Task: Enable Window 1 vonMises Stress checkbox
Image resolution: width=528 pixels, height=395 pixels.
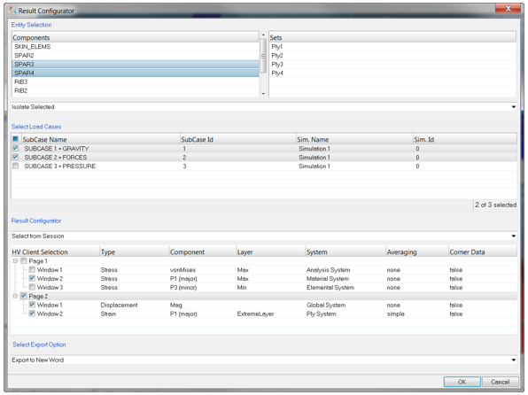Action: [x=32, y=269]
